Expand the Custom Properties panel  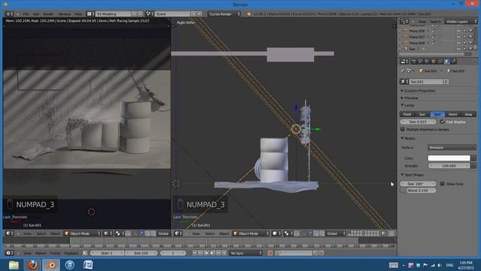coord(419,91)
